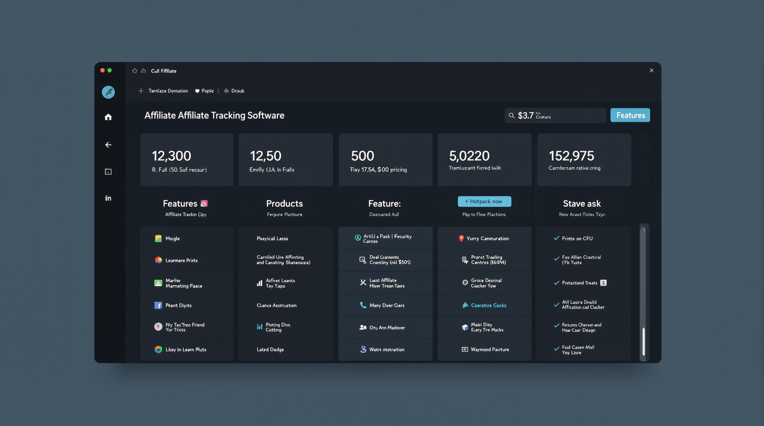Click the blue Cearatize Gocks icon
This screenshot has width=764, height=426.
pyautogui.click(x=465, y=305)
